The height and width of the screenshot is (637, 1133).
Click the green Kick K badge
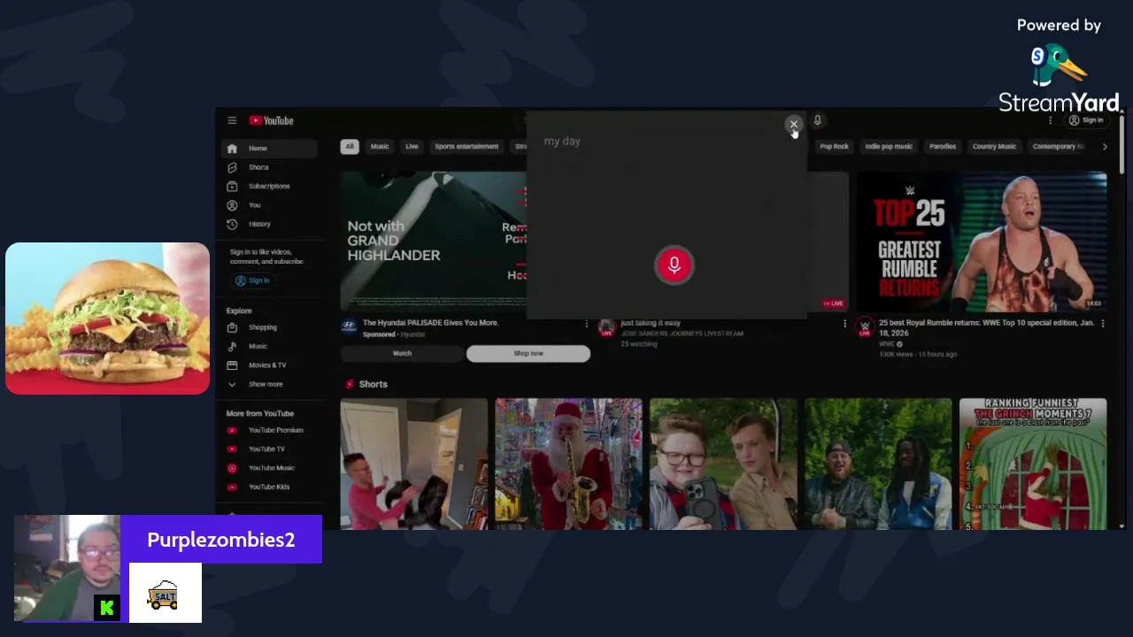coord(107,608)
